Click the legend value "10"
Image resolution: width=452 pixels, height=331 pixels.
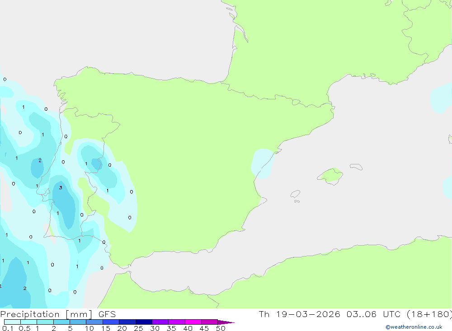(89, 328)
